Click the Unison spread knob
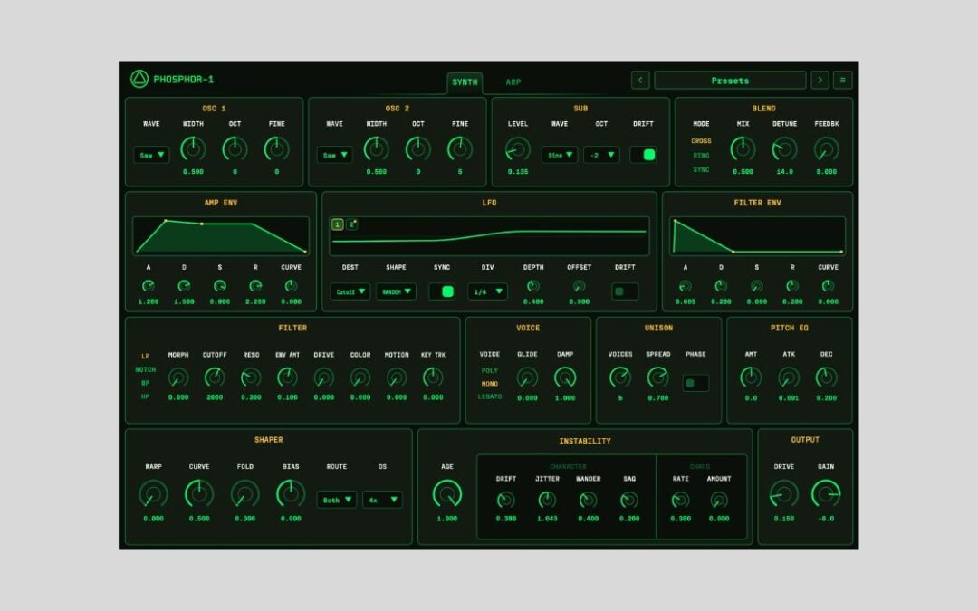 click(x=658, y=377)
